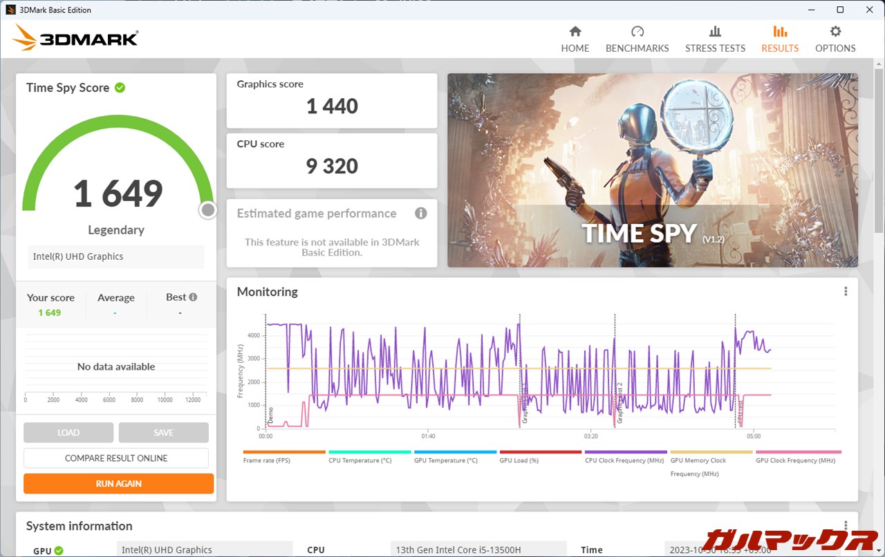This screenshot has width=885, height=557.
Task: Click the Save button
Action: pyautogui.click(x=163, y=433)
